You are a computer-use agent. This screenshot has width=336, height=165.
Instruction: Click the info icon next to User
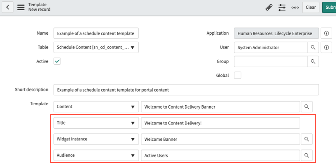point(326,48)
